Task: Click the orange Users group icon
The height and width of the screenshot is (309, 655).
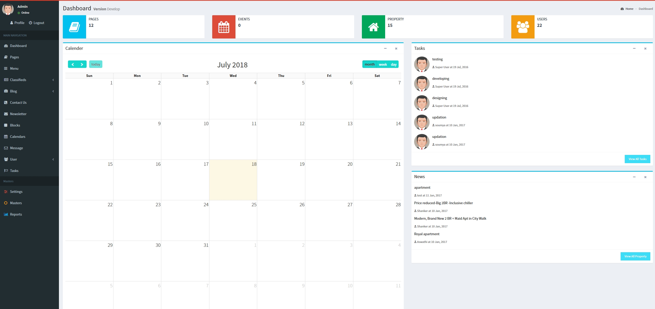Action: click(x=523, y=27)
